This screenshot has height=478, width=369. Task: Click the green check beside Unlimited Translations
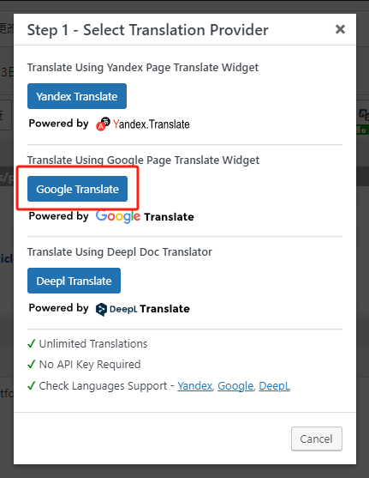[32, 343]
